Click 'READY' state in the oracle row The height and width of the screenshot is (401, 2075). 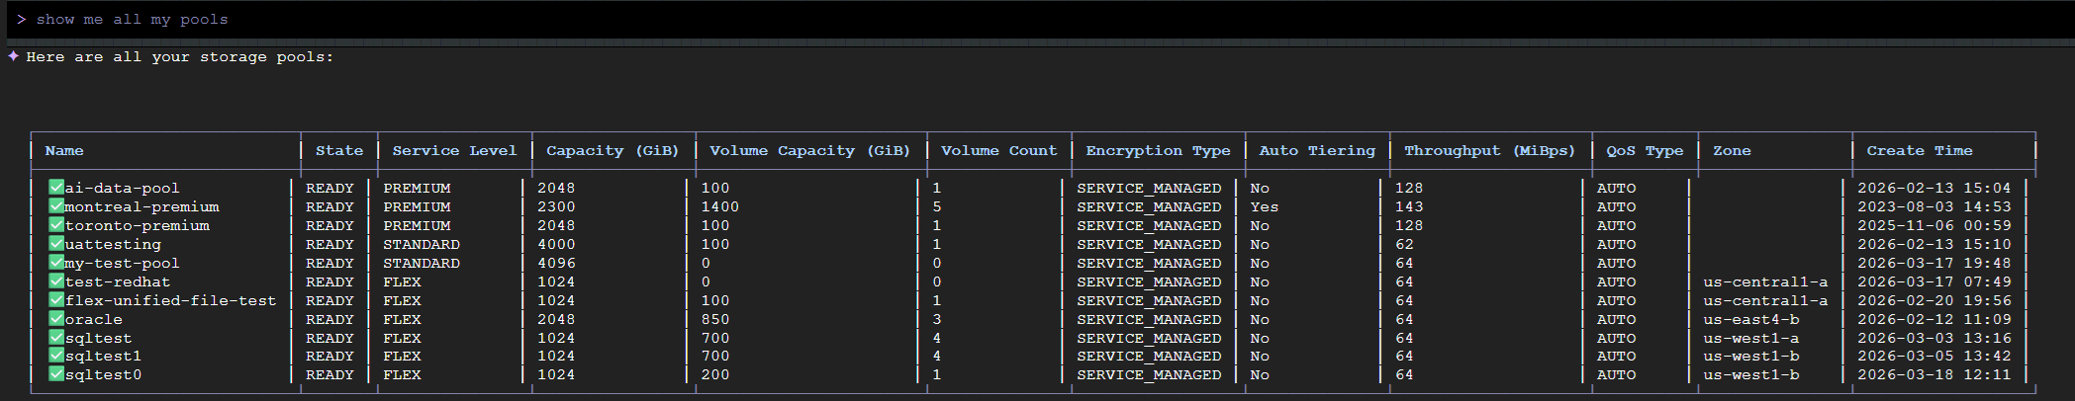330,319
